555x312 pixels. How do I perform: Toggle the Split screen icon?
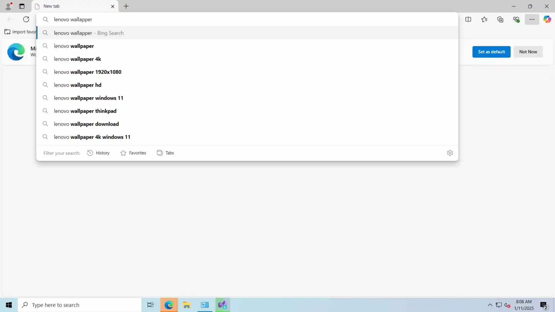pyautogui.click(x=468, y=19)
